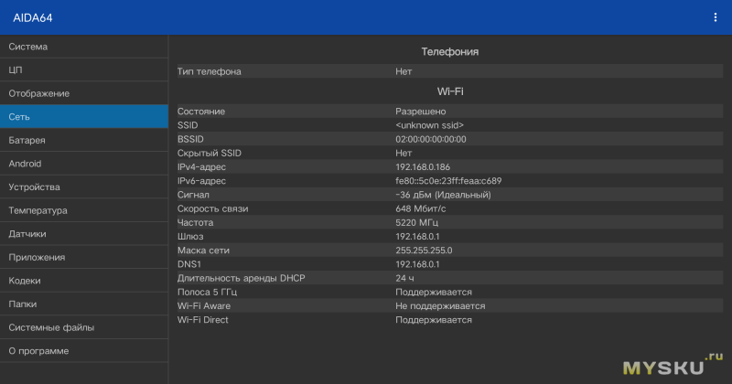Click the Частота row label
Screen dimensions: 732x384
[195, 222]
